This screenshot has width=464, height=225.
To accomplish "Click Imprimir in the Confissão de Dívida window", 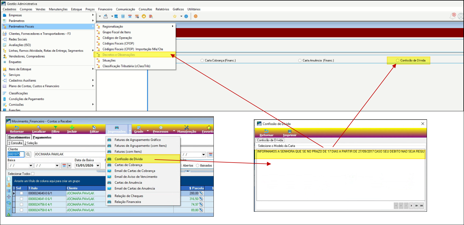I will click(289, 133).
